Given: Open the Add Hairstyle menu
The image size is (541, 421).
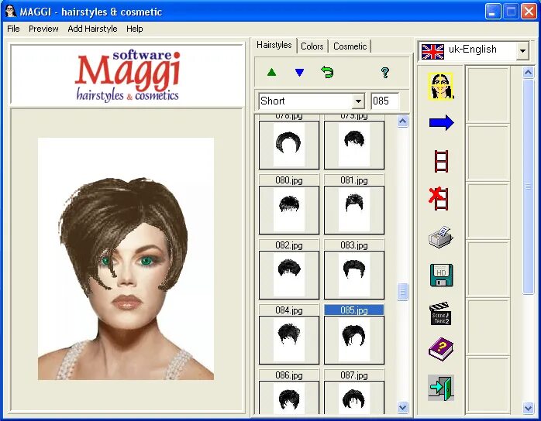Looking at the screenshot, I should [x=92, y=29].
